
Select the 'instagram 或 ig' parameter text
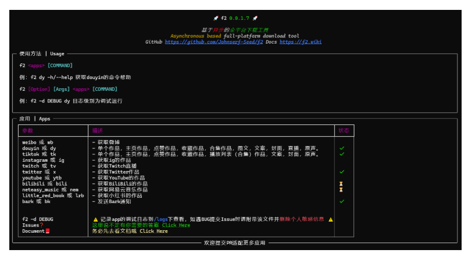pos(43,160)
